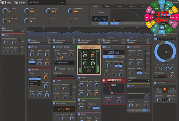The image size is (179, 121).
Task: Set Delay time mode to MS
Action: (x=108, y=57)
